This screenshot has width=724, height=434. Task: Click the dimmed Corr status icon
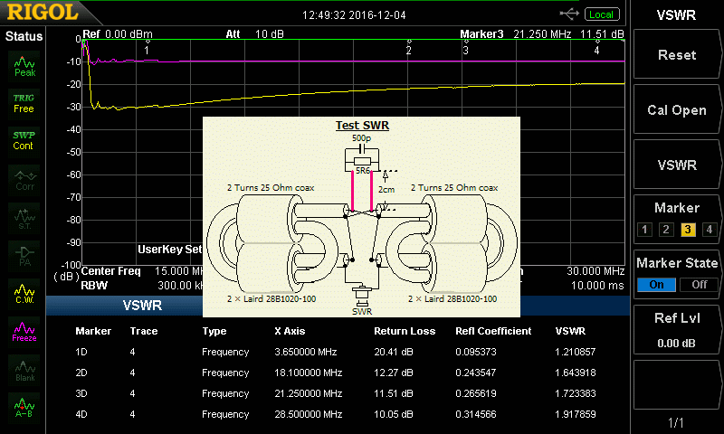pos(24,179)
